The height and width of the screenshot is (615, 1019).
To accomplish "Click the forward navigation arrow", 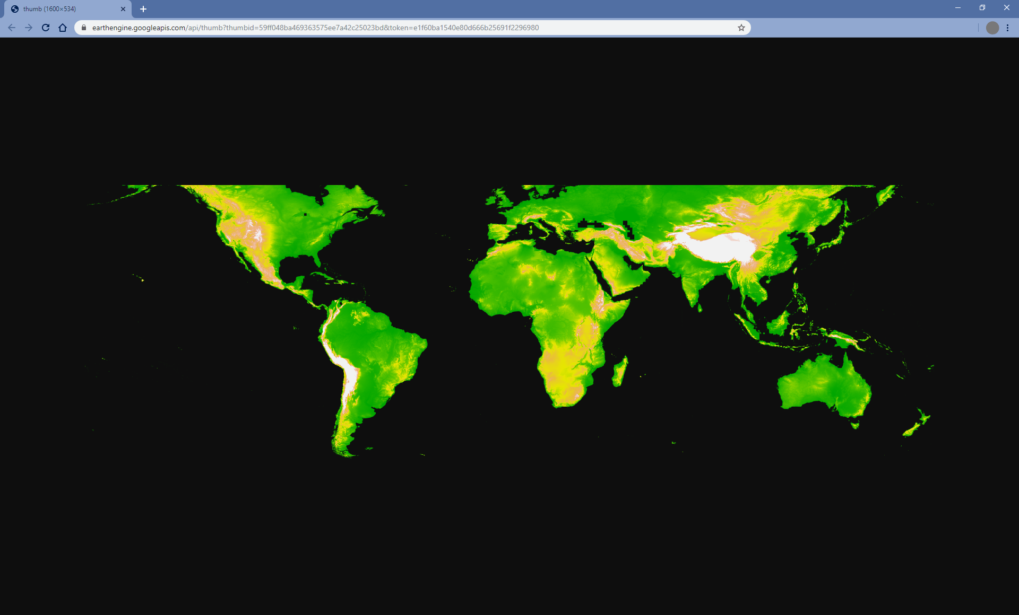I will (x=29, y=28).
